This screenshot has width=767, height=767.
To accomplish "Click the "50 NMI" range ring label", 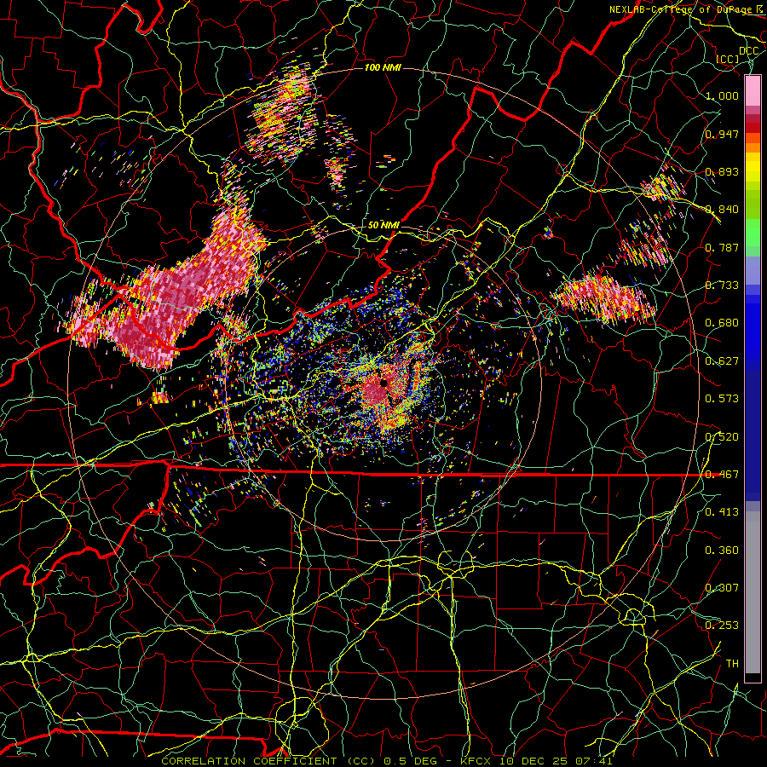I will point(383,225).
